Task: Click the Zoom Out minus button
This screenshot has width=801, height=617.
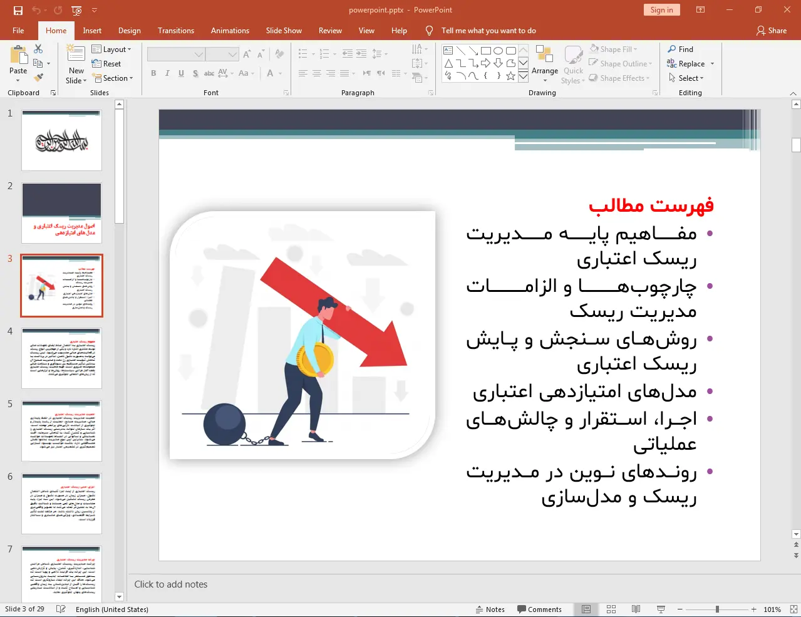Action: click(x=680, y=609)
